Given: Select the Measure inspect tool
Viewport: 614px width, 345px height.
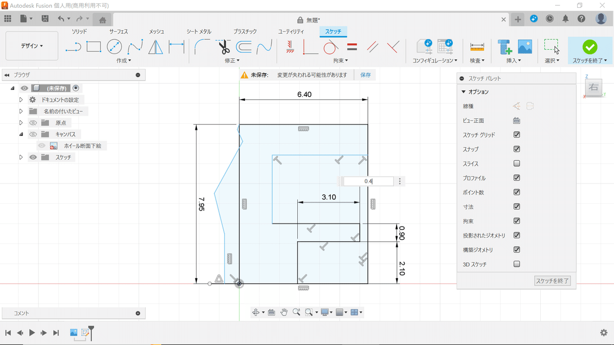Looking at the screenshot, I should (477, 47).
